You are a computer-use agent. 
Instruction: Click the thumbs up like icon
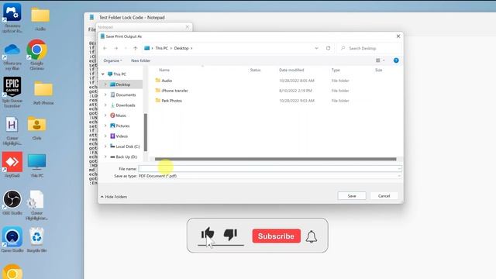[x=208, y=234]
